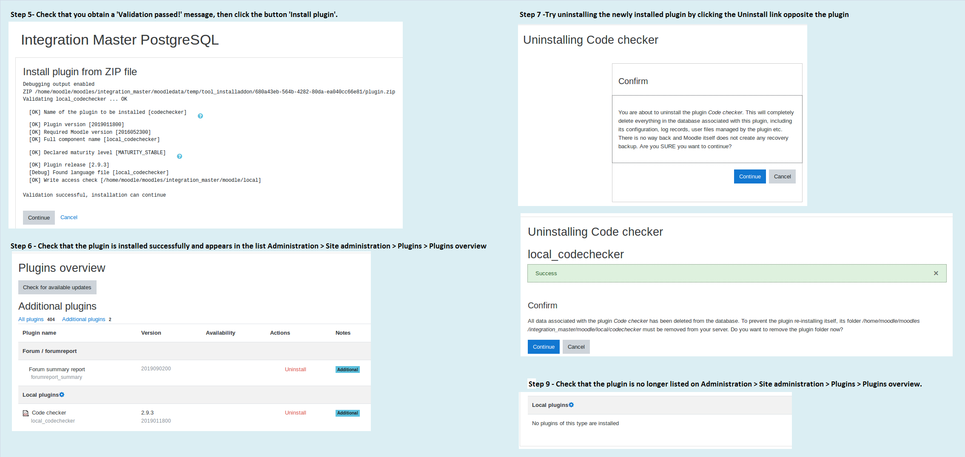Select the Code checker plugin name
The image size is (965, 457).
tap(49, 412)
